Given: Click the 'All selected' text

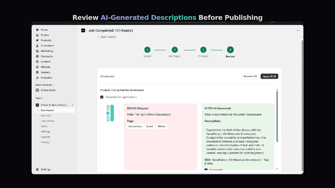Looking at the screenshot, I should point(107,76).
